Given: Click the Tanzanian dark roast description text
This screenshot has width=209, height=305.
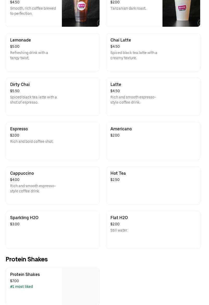Looking at the screenshot, I should point(128,8).
